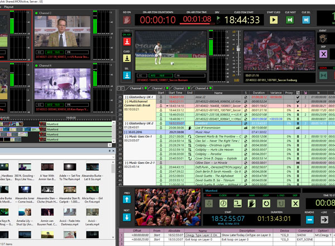
Task: Click the blue CUE SEL button
Action: 306,20
